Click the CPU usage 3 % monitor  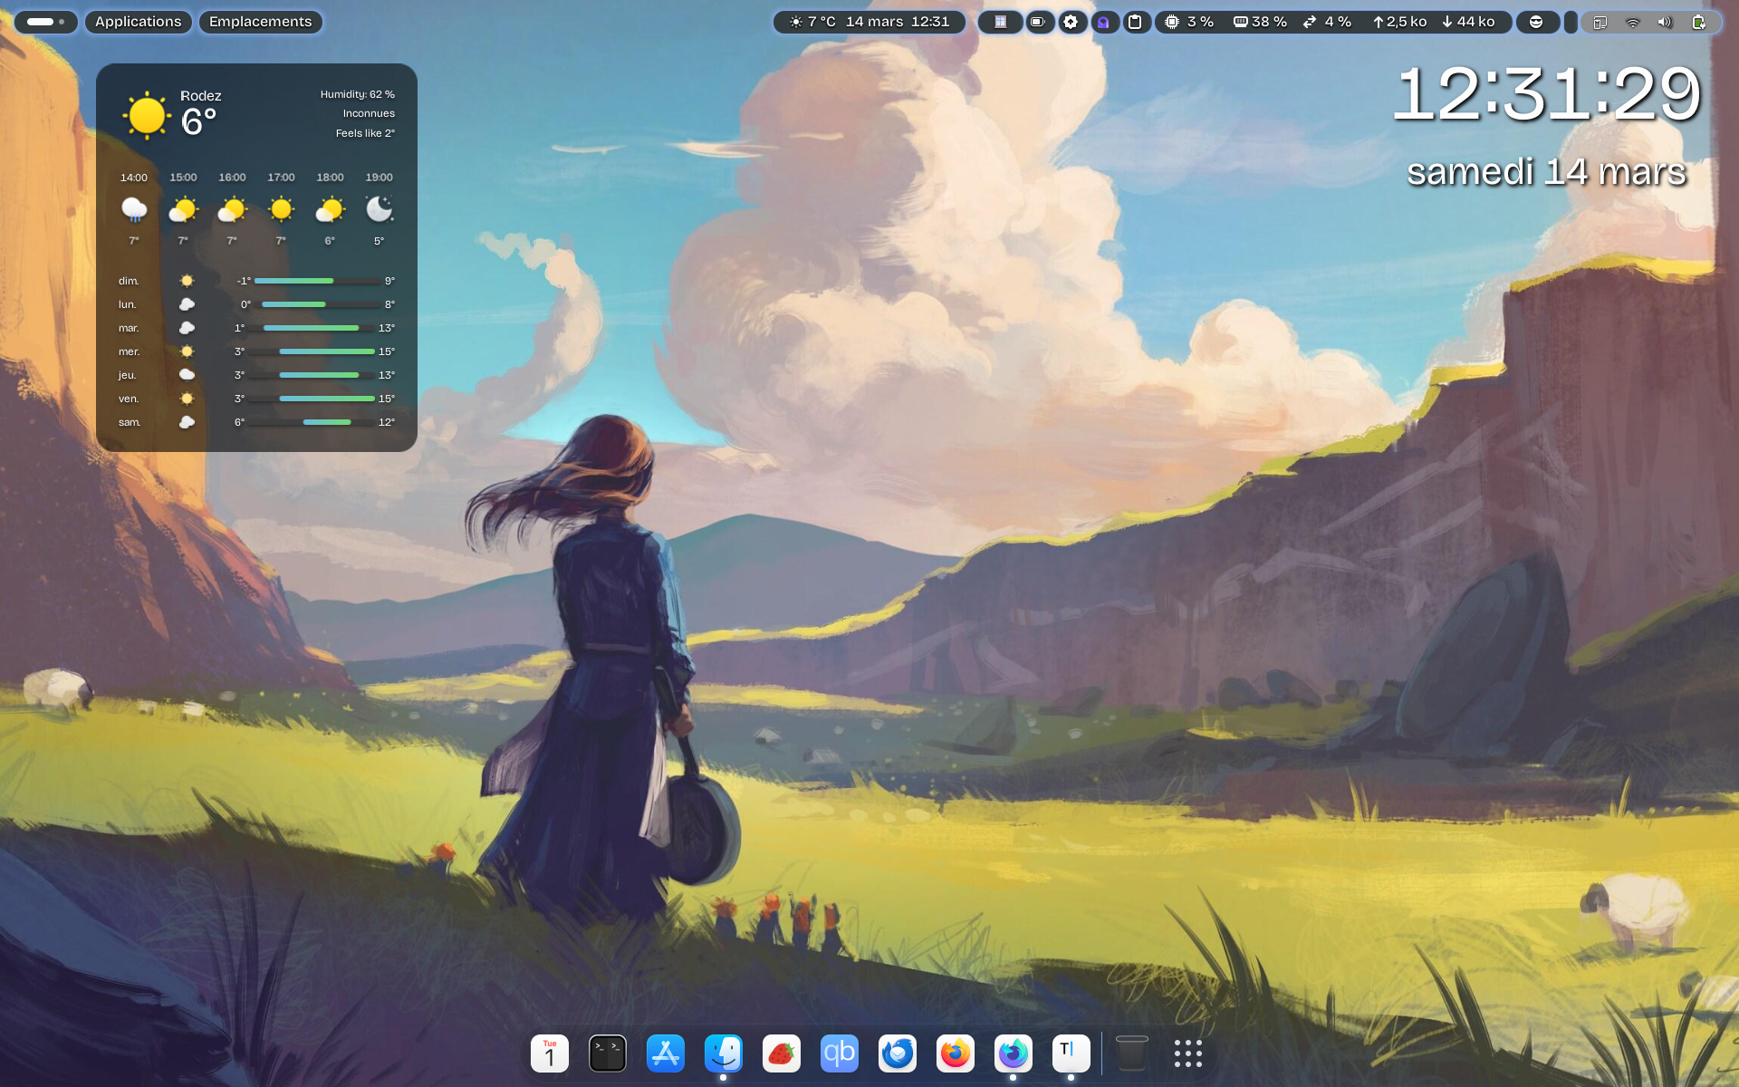pos(1189,22)
